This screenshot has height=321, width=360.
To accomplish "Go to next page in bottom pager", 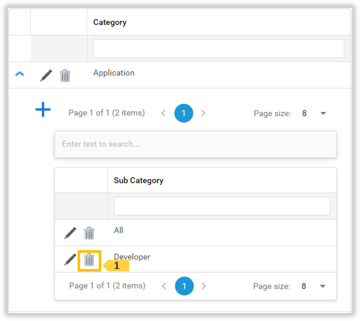I will coord(204,286).
